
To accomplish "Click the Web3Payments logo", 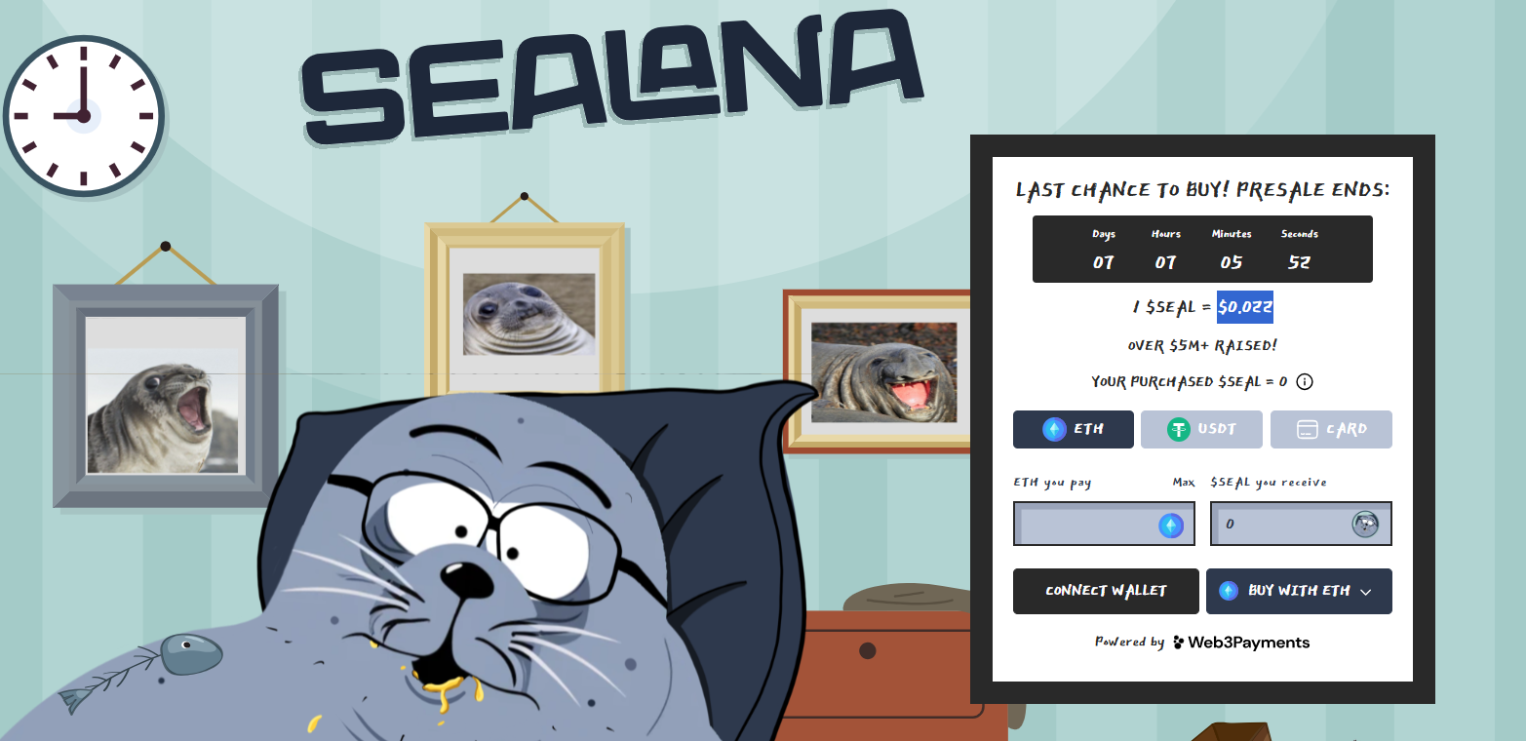I will pos(1241,643).
